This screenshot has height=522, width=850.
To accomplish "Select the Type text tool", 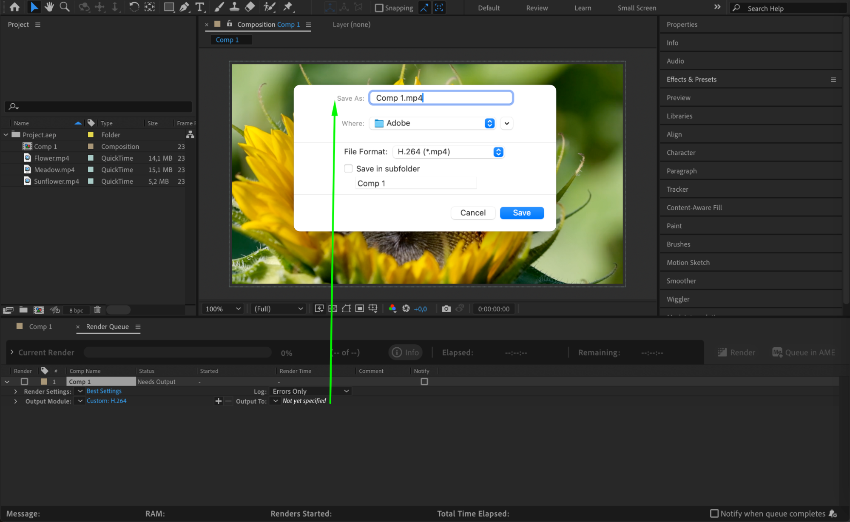I will 199,7.
